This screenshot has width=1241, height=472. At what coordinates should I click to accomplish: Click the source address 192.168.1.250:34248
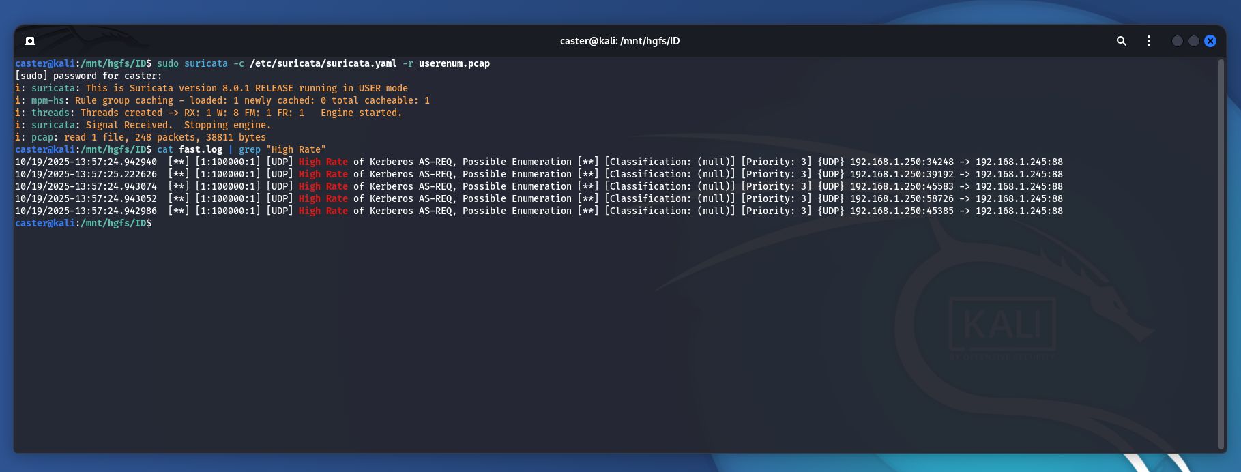(x=901, y=162)
